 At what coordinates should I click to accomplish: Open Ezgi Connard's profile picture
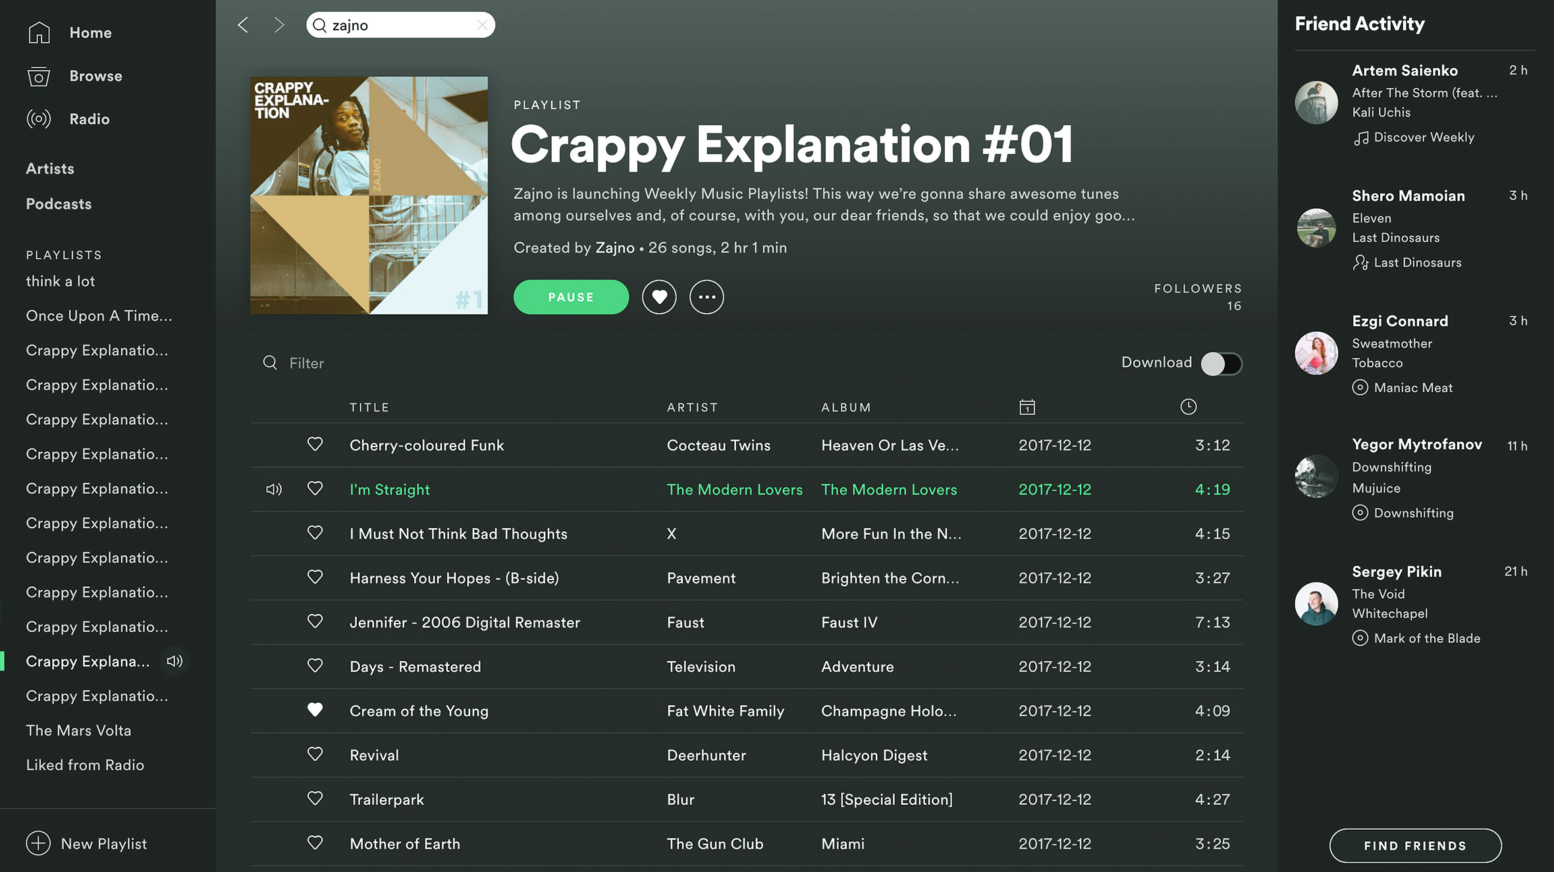(1316, 353)
